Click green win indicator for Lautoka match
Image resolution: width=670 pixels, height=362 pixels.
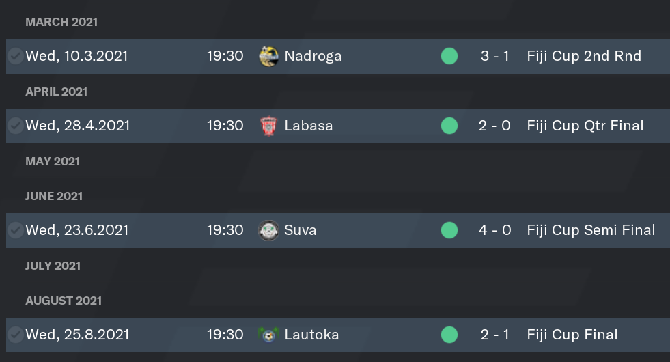tap(449, 335)
